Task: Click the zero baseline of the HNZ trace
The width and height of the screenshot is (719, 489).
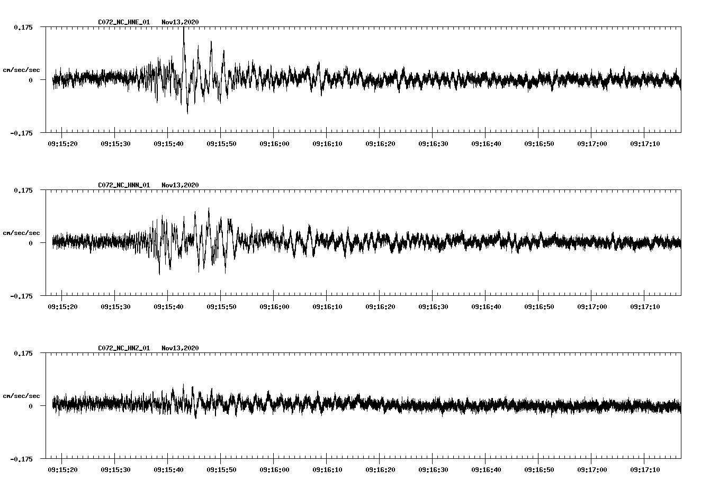Action: click(371, 406)
